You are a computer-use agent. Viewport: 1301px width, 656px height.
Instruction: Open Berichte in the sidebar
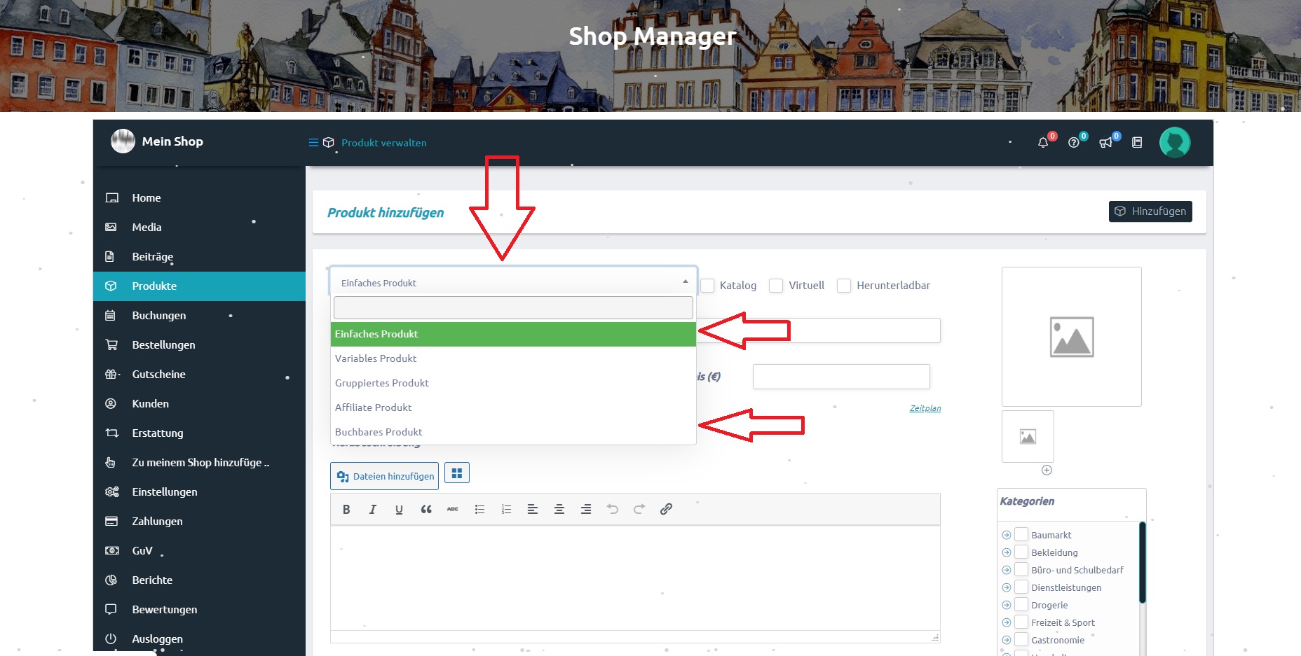click(199, 580)
